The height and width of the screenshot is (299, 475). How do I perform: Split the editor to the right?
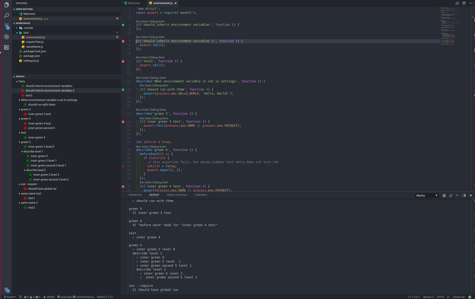click(464, 3)
